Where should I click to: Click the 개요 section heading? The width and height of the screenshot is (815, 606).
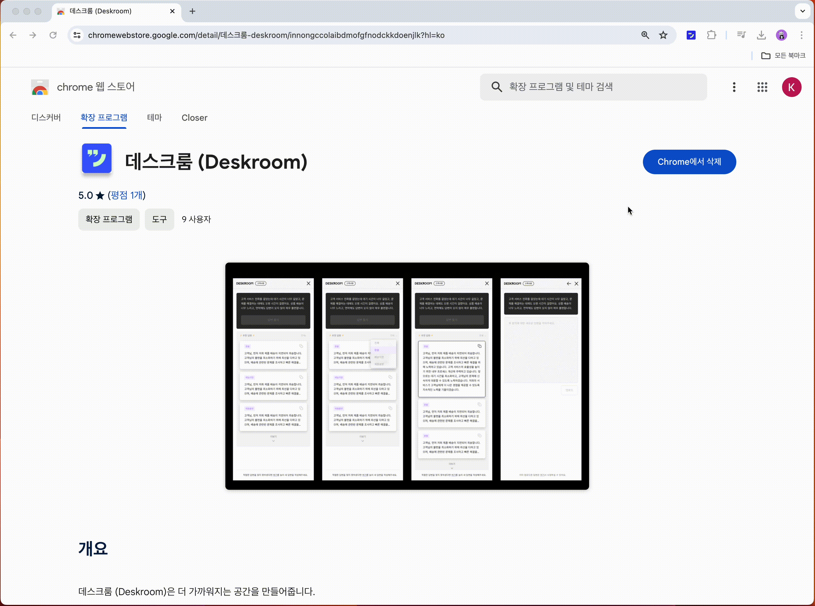(93, 548)
